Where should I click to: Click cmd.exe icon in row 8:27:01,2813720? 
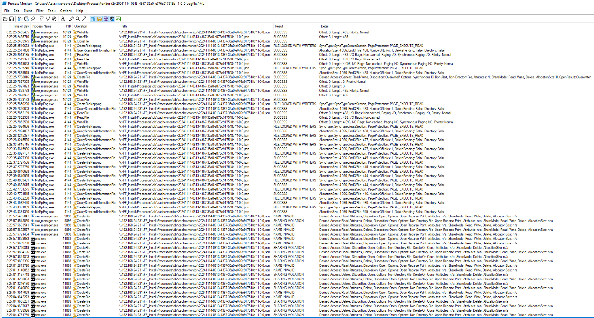(x=33, y=265)
